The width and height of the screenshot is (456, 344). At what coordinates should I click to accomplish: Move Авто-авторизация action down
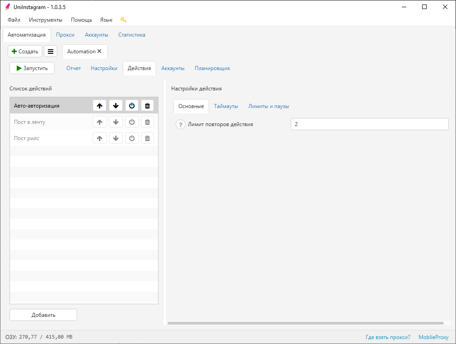(x=116, y=106)
